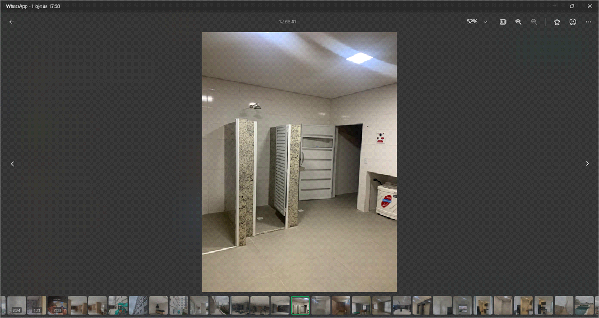Open the emoji reaction smiley icon
The height and width of the screenshot is (318, 599).
point(573,22)
